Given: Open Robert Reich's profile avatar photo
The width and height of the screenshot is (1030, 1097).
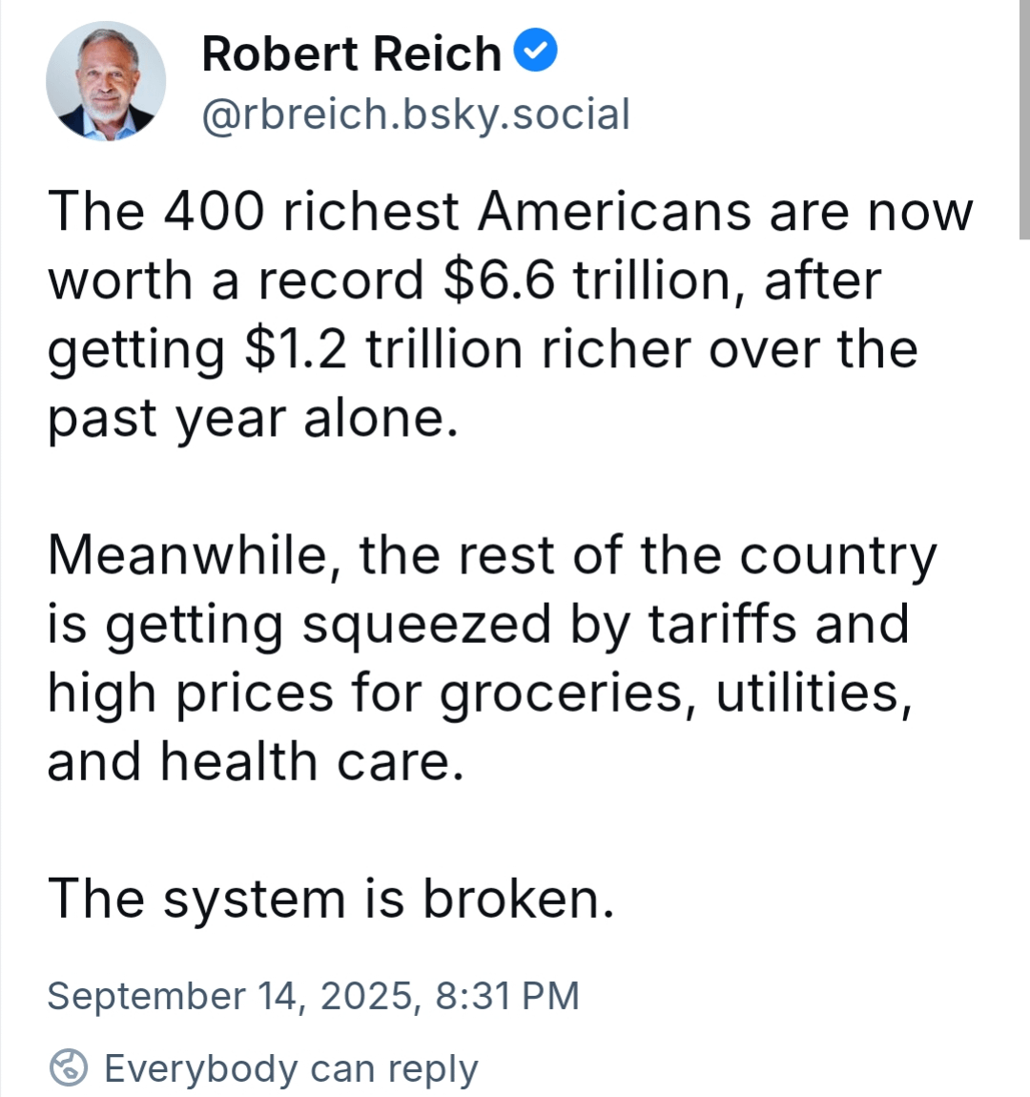Looking at the screenshot, I should (x=106, y=81).
